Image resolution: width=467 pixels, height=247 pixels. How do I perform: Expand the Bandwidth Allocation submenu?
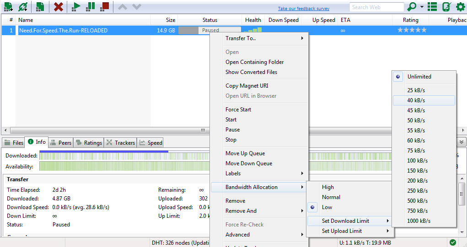pyautogui.click(x=258, y=187)
